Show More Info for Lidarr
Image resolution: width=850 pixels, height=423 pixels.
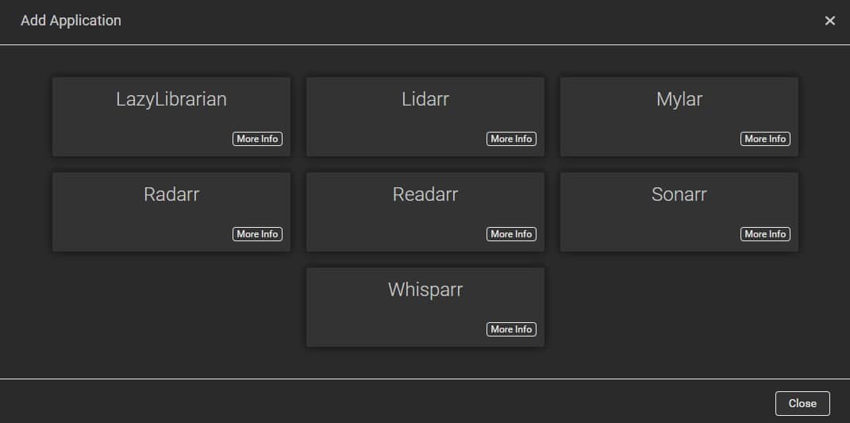click(x=511, y=139)
